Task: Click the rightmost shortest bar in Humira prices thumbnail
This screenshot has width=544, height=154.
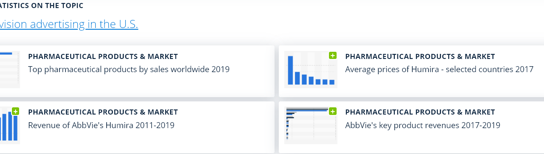Action: [332, 82]
